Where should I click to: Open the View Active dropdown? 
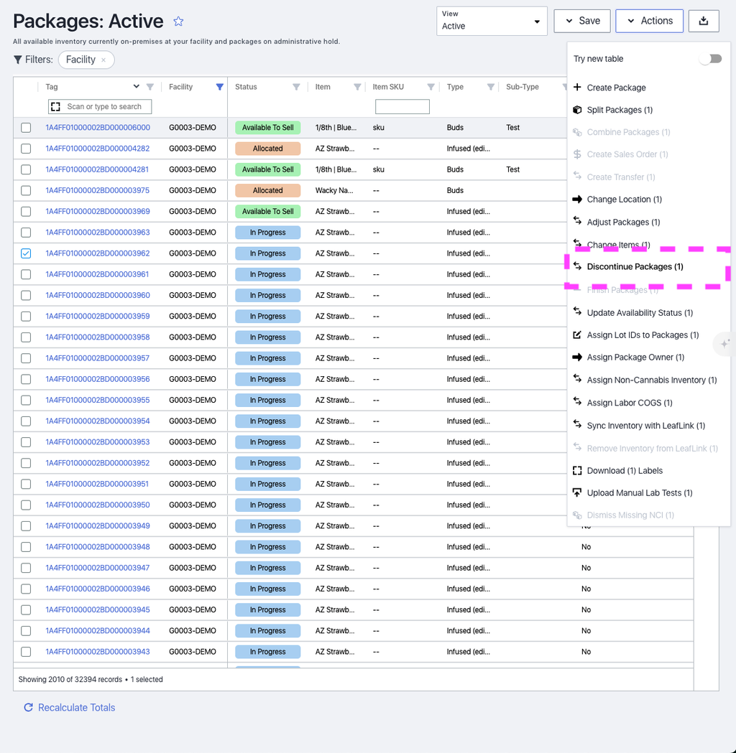point(492,21)
